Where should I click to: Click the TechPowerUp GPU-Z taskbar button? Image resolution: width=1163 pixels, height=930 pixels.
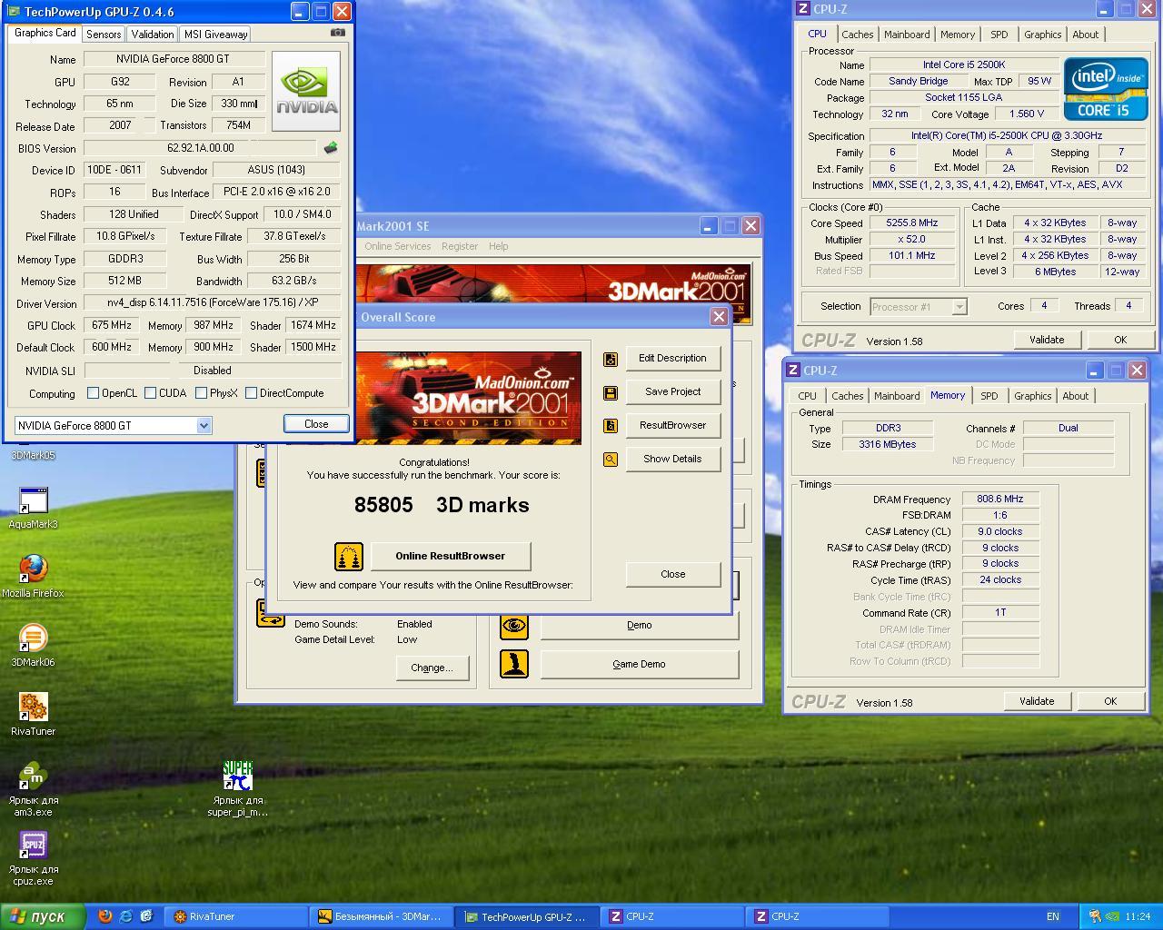(x=528, y=916)
